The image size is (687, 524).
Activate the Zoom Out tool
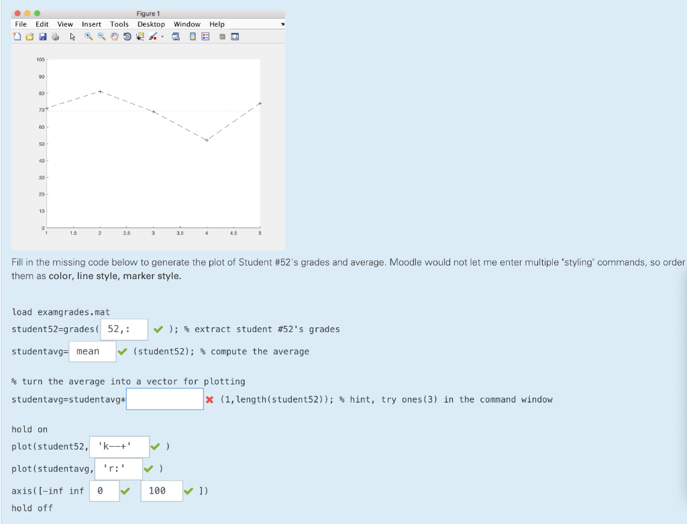pos(102,37)
